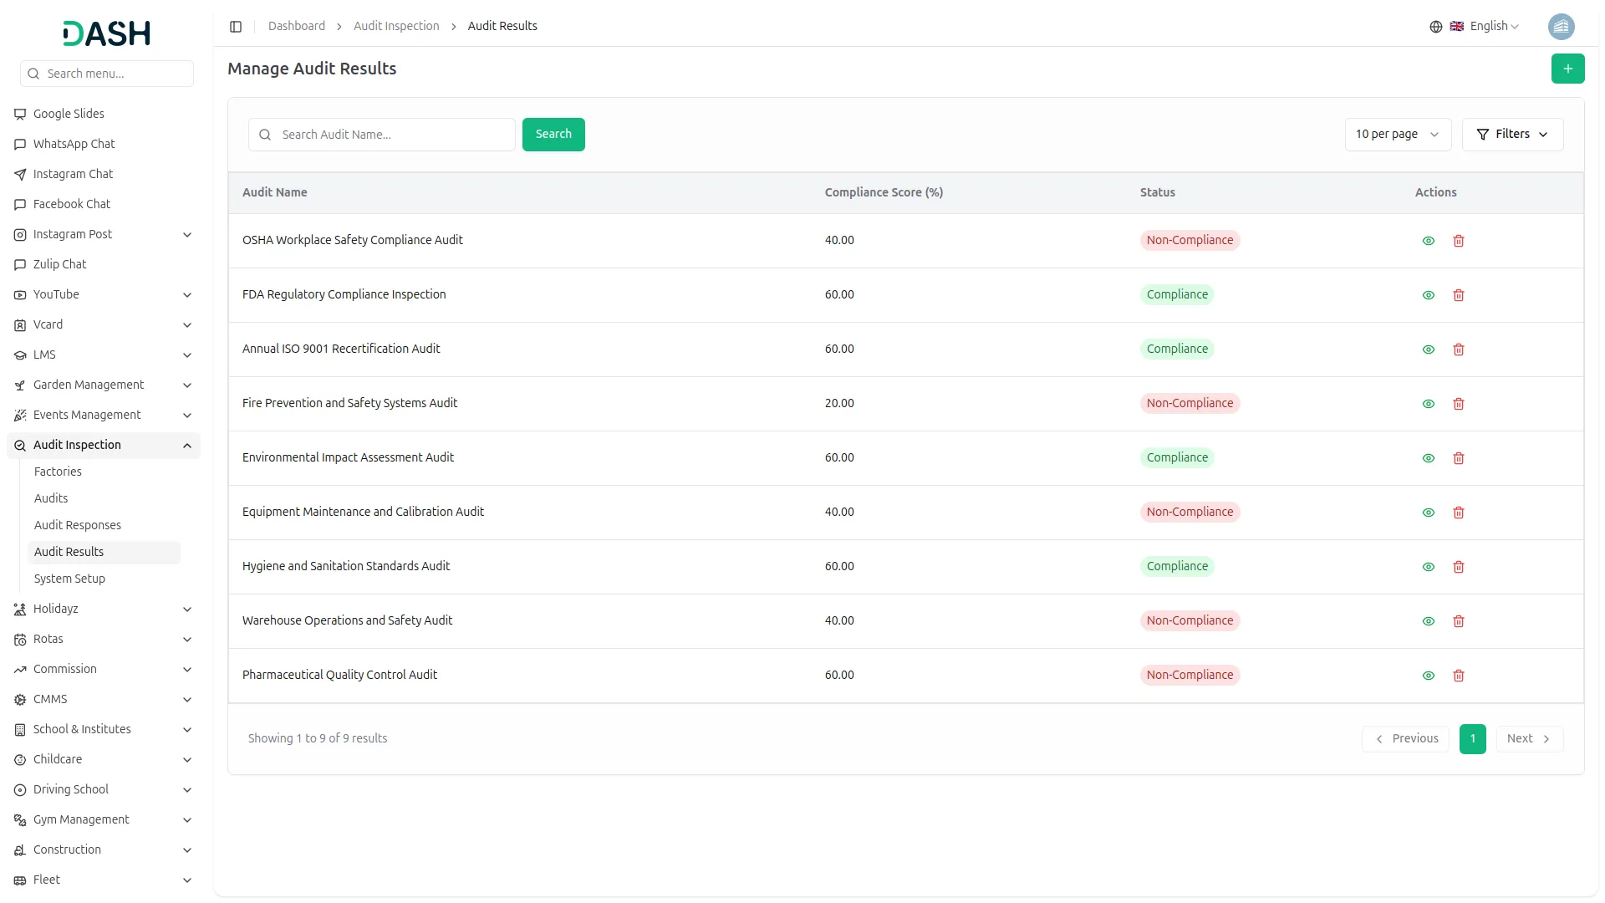Open Audit Responses in the sidebar
Screen dimensions: 1605x903
[x=78, y=525]
